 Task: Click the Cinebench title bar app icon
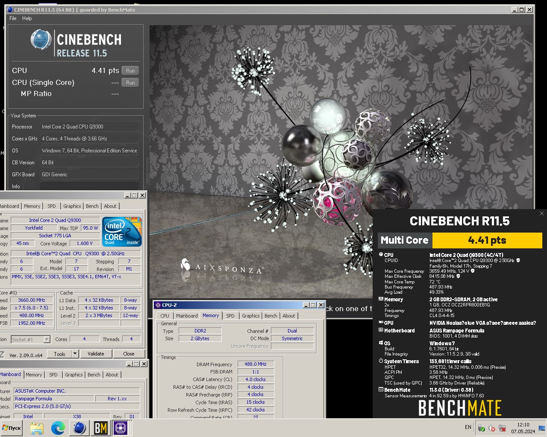coord(10,9)
